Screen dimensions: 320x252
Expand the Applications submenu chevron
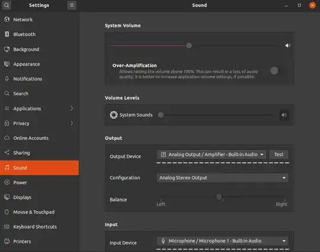pyautogui.click(x=72, y=109)
